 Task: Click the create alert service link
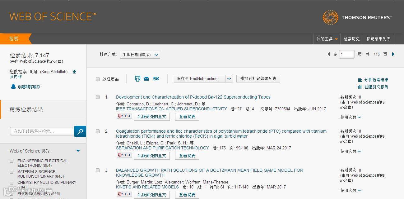29,87
